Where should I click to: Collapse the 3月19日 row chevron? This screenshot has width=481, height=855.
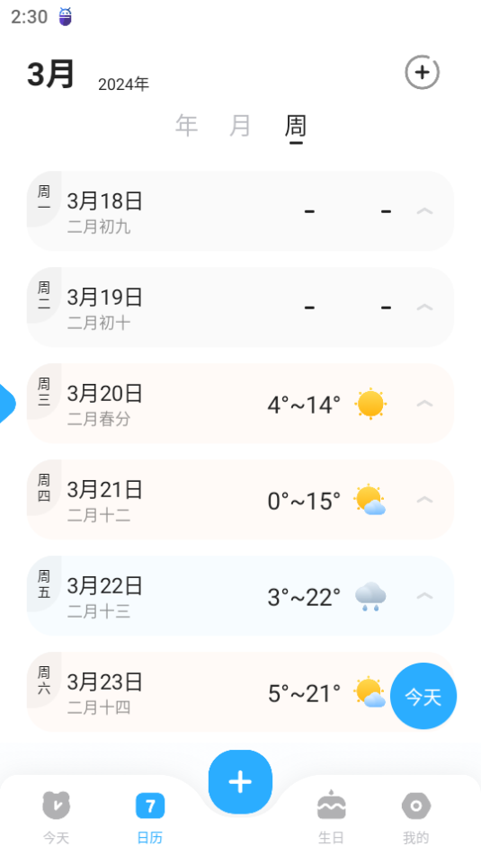click(x=425, y=307)
